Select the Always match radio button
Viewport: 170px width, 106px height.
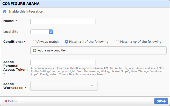click(x=34, y=42)
